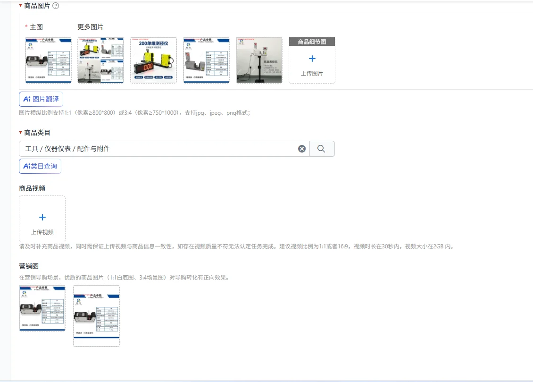Click the help icon next to 商品图片
The image size is (533, 382).
coord(56,6)
